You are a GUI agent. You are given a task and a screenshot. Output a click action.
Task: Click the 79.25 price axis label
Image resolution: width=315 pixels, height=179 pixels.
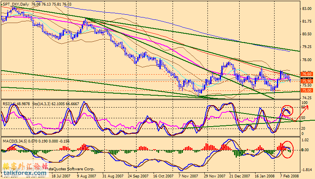307,47
